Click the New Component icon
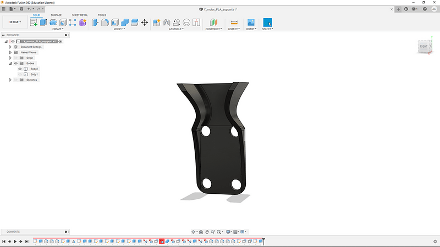This screenshot has width=440, height=247. click(x=157, y=23)
